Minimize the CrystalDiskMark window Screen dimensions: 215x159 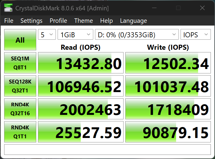(x=154, y=8)
